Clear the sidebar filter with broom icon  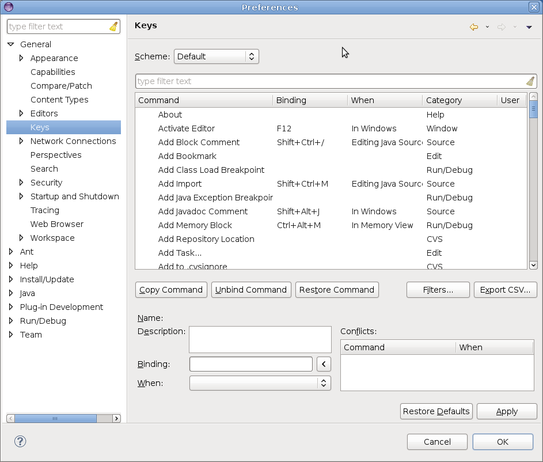(113, 26)
